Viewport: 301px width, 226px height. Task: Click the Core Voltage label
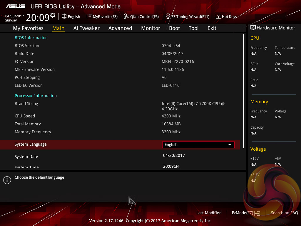pos(285,64)
